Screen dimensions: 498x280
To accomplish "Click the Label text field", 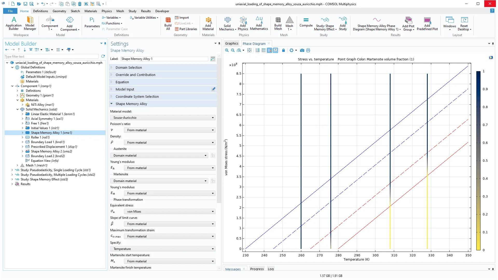I will click(164, 59).
